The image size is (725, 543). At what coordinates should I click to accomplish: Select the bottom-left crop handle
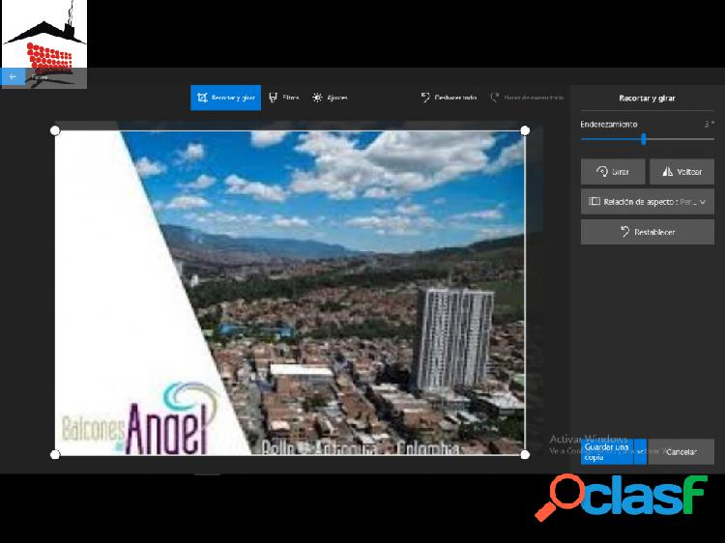click(55, 454)
